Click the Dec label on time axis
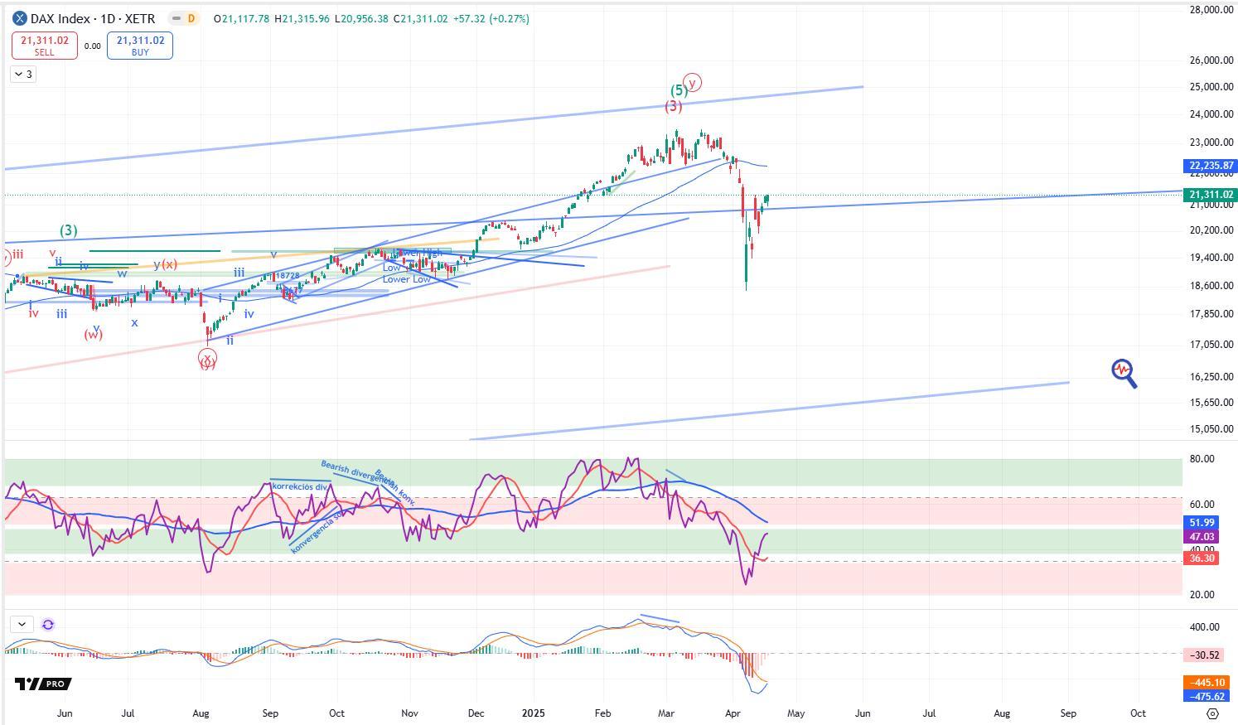 [476, 713]
